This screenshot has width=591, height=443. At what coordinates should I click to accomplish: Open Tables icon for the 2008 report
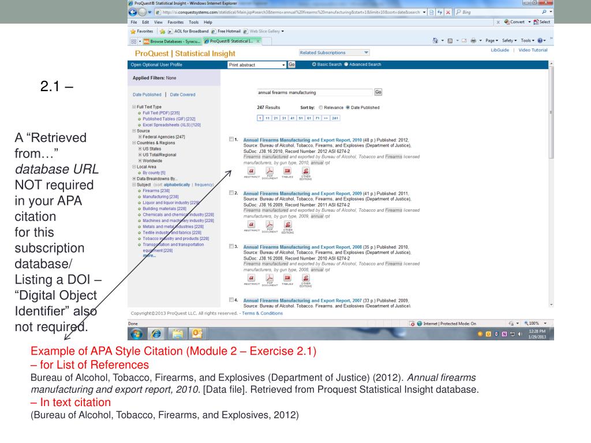(x=287, y=279)
